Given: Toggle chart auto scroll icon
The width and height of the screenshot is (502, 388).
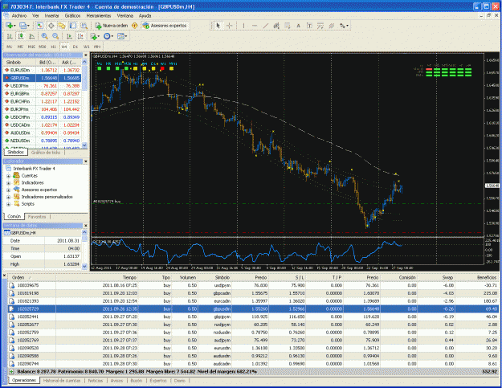Looking at the screenshot, I should 69,36.
